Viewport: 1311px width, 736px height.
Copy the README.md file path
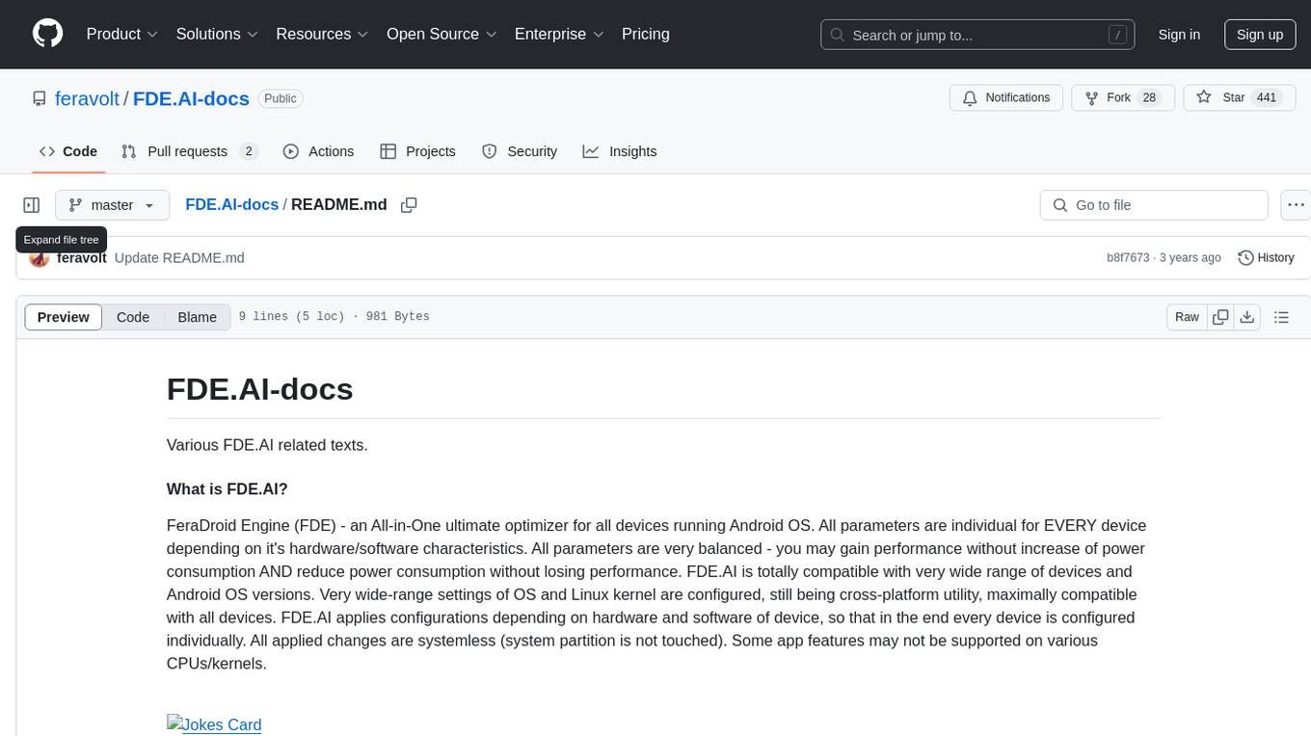[409, 205]
